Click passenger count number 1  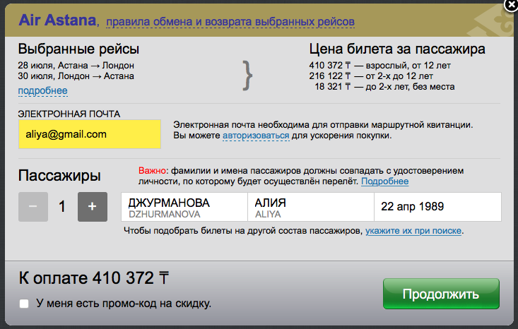[x=61, y=207]
